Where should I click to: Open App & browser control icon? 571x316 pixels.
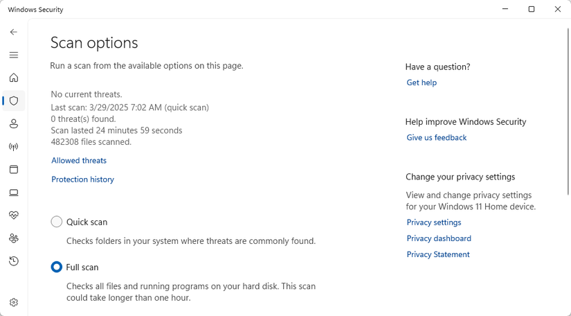pyautogui.click(x=14, y=170)
